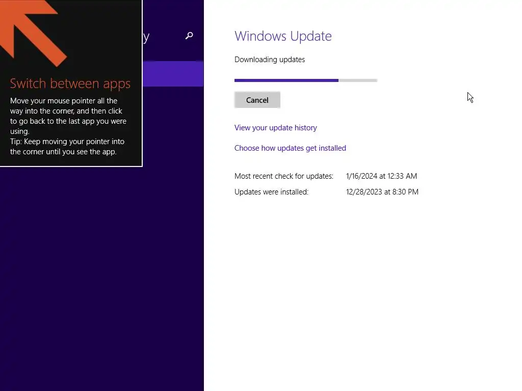
Task: Click the Downloading updates status text
Action: pos(270,60)
